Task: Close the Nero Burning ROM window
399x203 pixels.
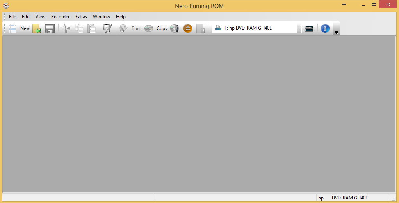Action: coord(388,4)
